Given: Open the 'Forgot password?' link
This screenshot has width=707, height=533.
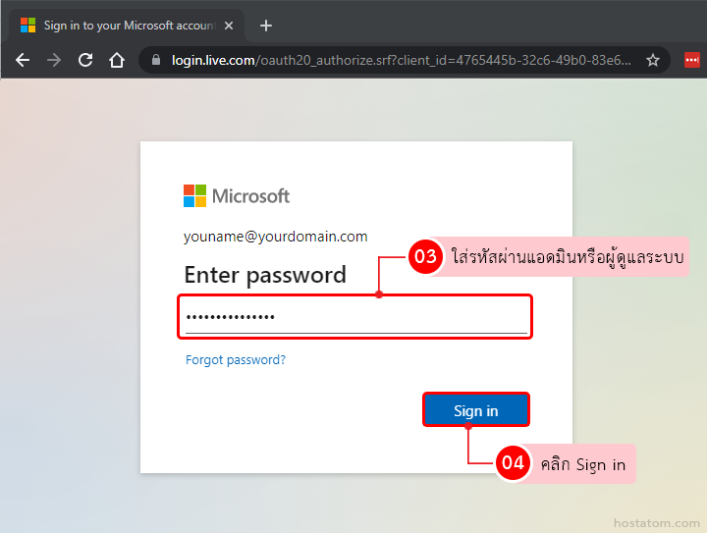Looking at the screenshot, I should pyautogui.click(x=236, y=360).
